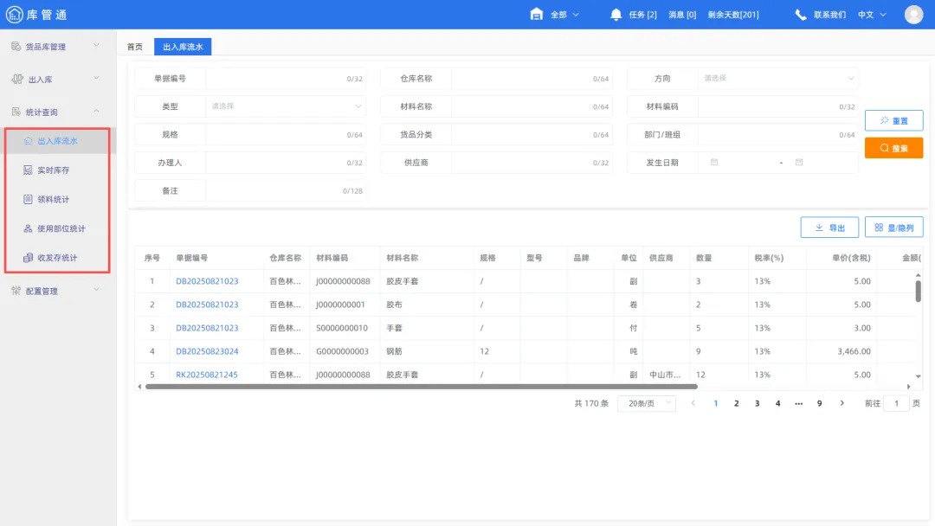This screenshot has width=935, height=526.
Task: Open the 类型 dropdown
Action: coord(286,106)
